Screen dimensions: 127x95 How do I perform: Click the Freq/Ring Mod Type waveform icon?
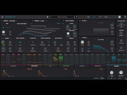pos(20,42)
